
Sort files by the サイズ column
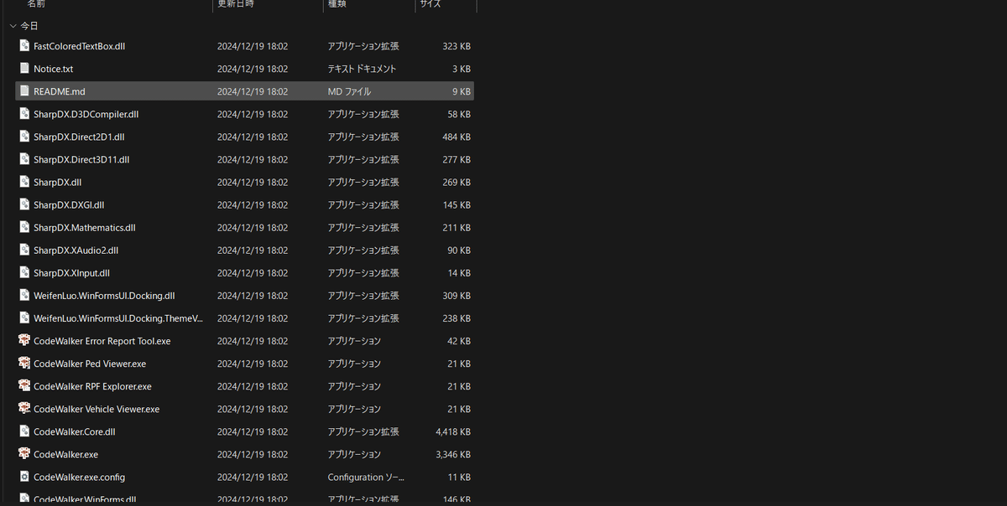pos(430,4)
